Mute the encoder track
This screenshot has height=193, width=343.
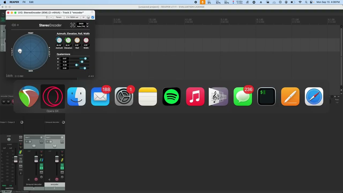62,152
